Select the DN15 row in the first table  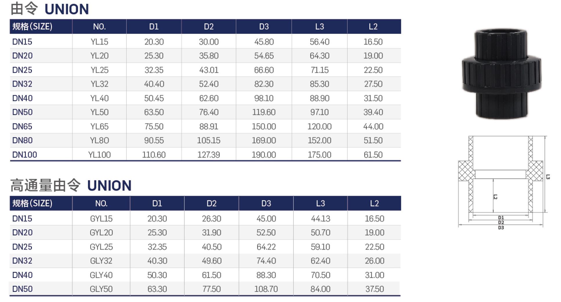click(x=205, y=42)
